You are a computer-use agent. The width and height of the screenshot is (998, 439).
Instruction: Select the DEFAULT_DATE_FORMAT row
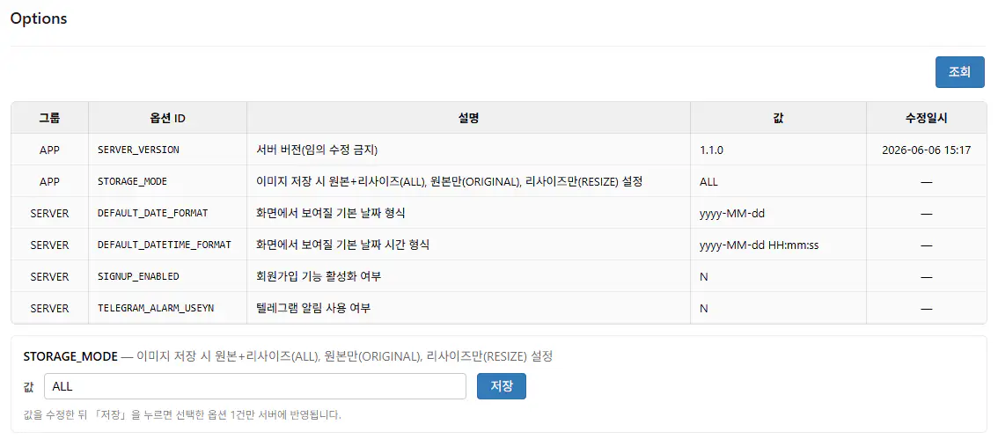[x=499, y=213]
